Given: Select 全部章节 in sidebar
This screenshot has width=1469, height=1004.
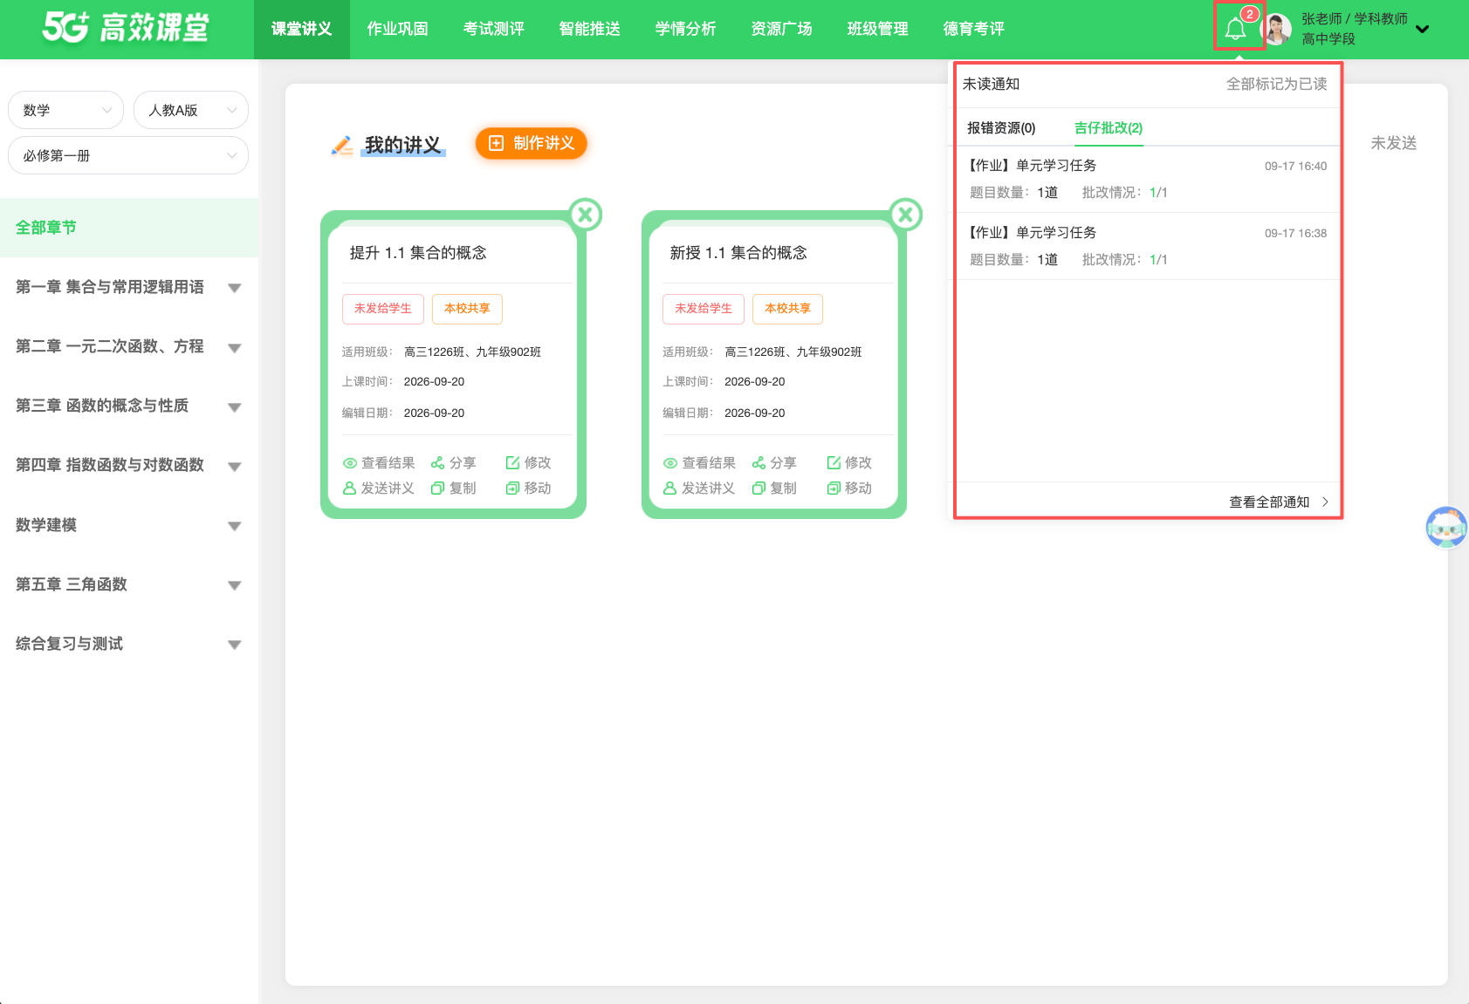Looking at the screenshot, I should (x=129, y=228).
